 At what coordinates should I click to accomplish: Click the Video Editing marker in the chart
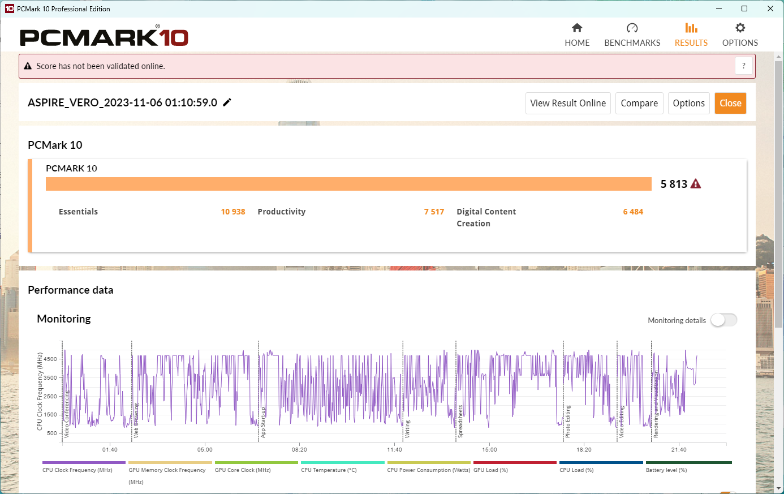tap(622, 422)
